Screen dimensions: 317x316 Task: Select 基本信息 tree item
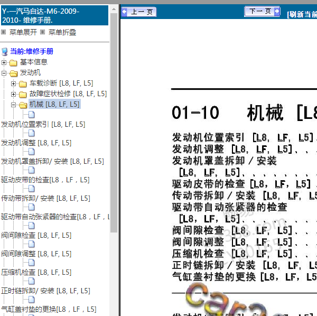point(34,62)
